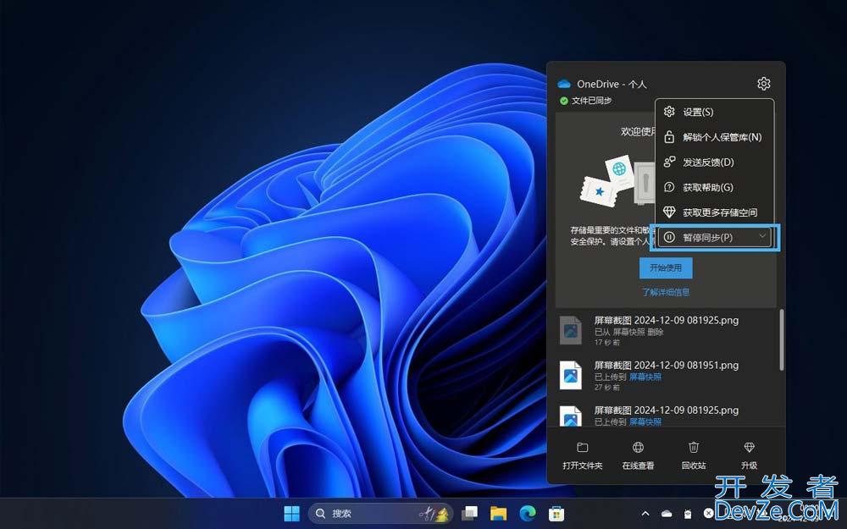Launch File Explorer from taskbar
Image resolution: width=847 pixels, height=529 pixels.
pyautogui.click(x=499, y=514)
